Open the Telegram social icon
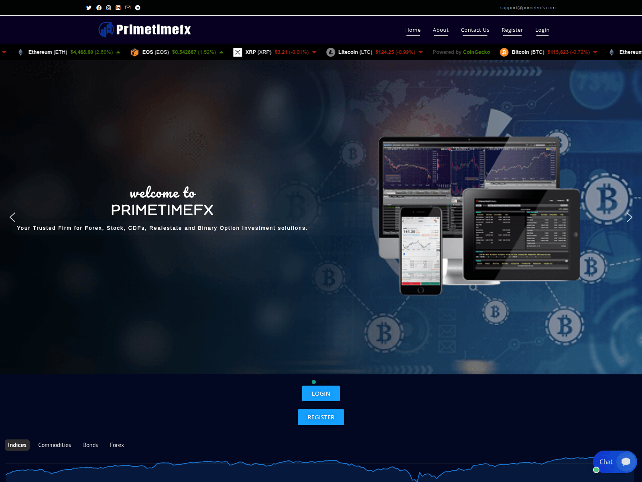Image resolution: width=642 pixels, height=482 pixels. pos(138,8)
